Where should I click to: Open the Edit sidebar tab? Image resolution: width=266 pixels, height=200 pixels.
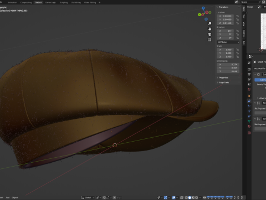click(x=244, y=43)
